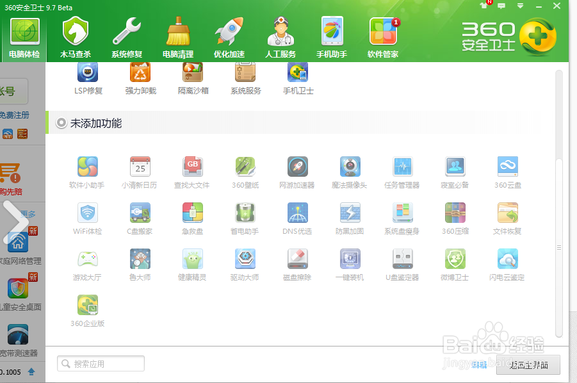Viewport: 577px width, 383px height.
Task: Click the 360安全卫士 logo badge
Action: [x=538, y=37]
